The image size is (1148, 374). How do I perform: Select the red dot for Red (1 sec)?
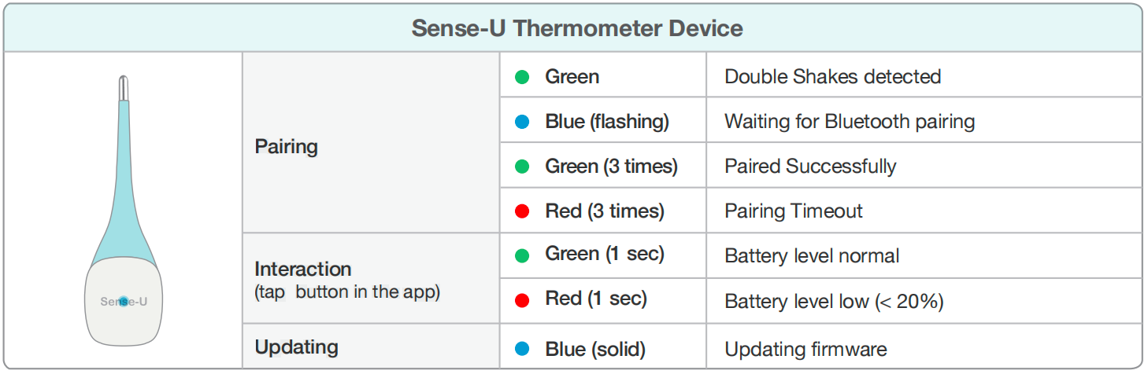pyautogui.click(x=521, y=299)
